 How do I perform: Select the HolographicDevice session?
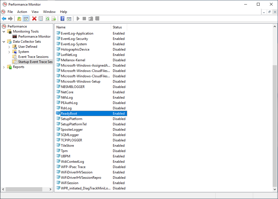click(91, 49)
